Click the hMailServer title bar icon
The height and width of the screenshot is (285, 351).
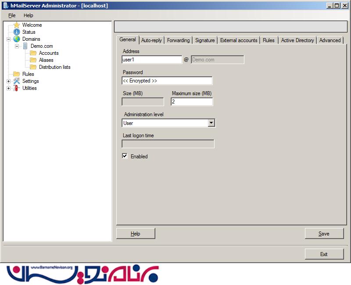6,5
